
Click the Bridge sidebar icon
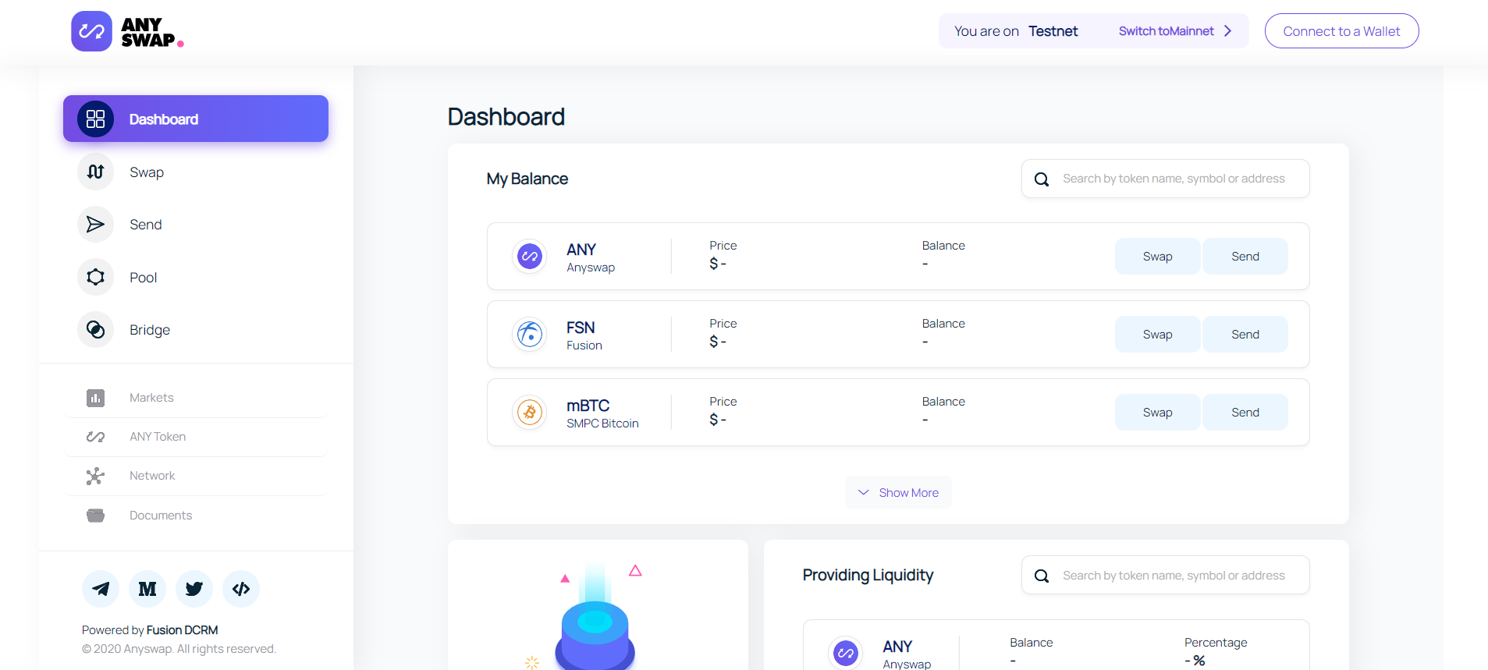pyautogui.click(x=95, y=330)
